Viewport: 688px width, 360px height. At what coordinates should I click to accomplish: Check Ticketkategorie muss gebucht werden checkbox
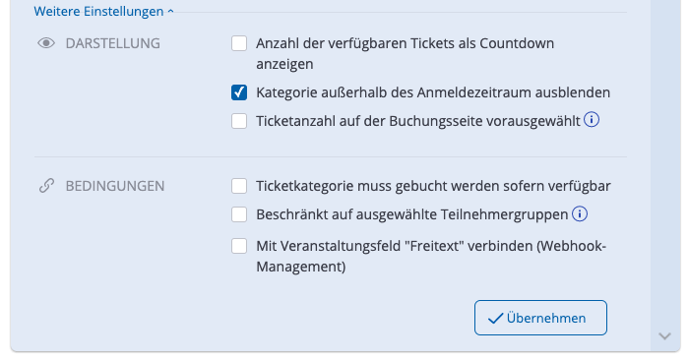click(239, 186)
